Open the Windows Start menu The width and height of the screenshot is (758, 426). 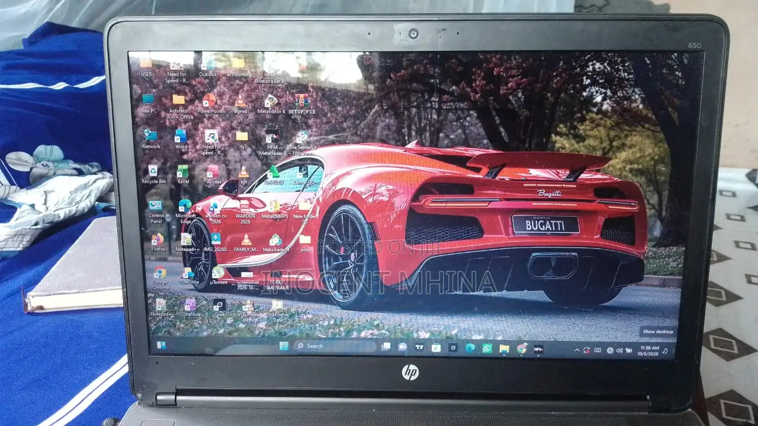(x=284, y=346)
